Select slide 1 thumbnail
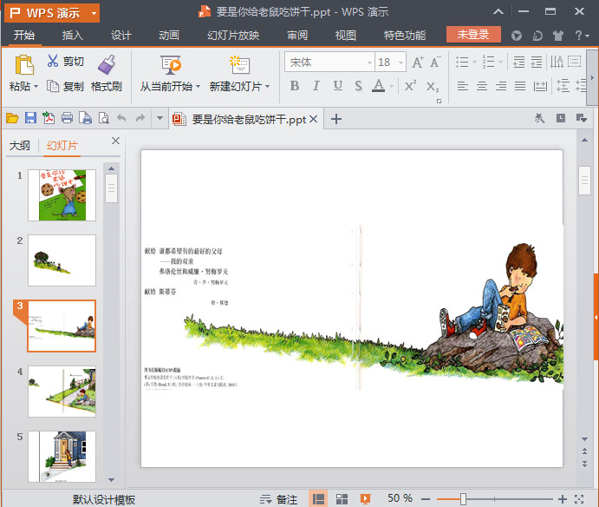The width and height of the screenshot is (599, 507). point(62,195)
